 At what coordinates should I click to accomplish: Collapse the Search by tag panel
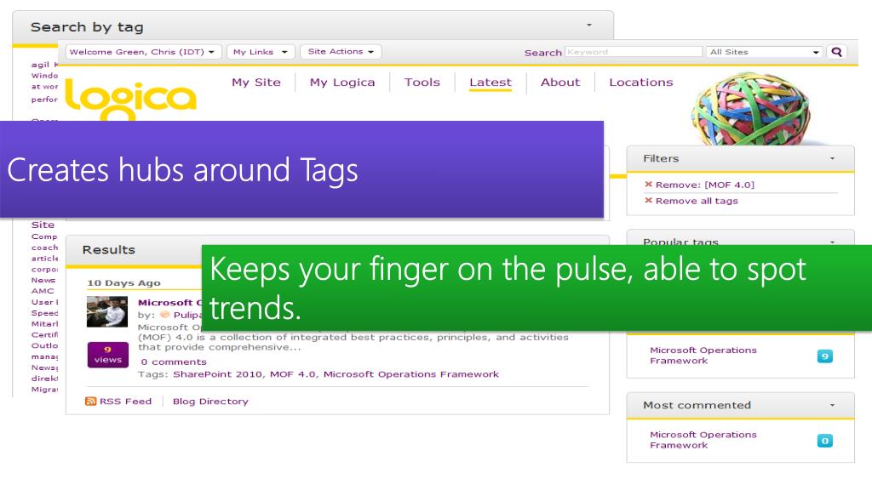point(589,25)
